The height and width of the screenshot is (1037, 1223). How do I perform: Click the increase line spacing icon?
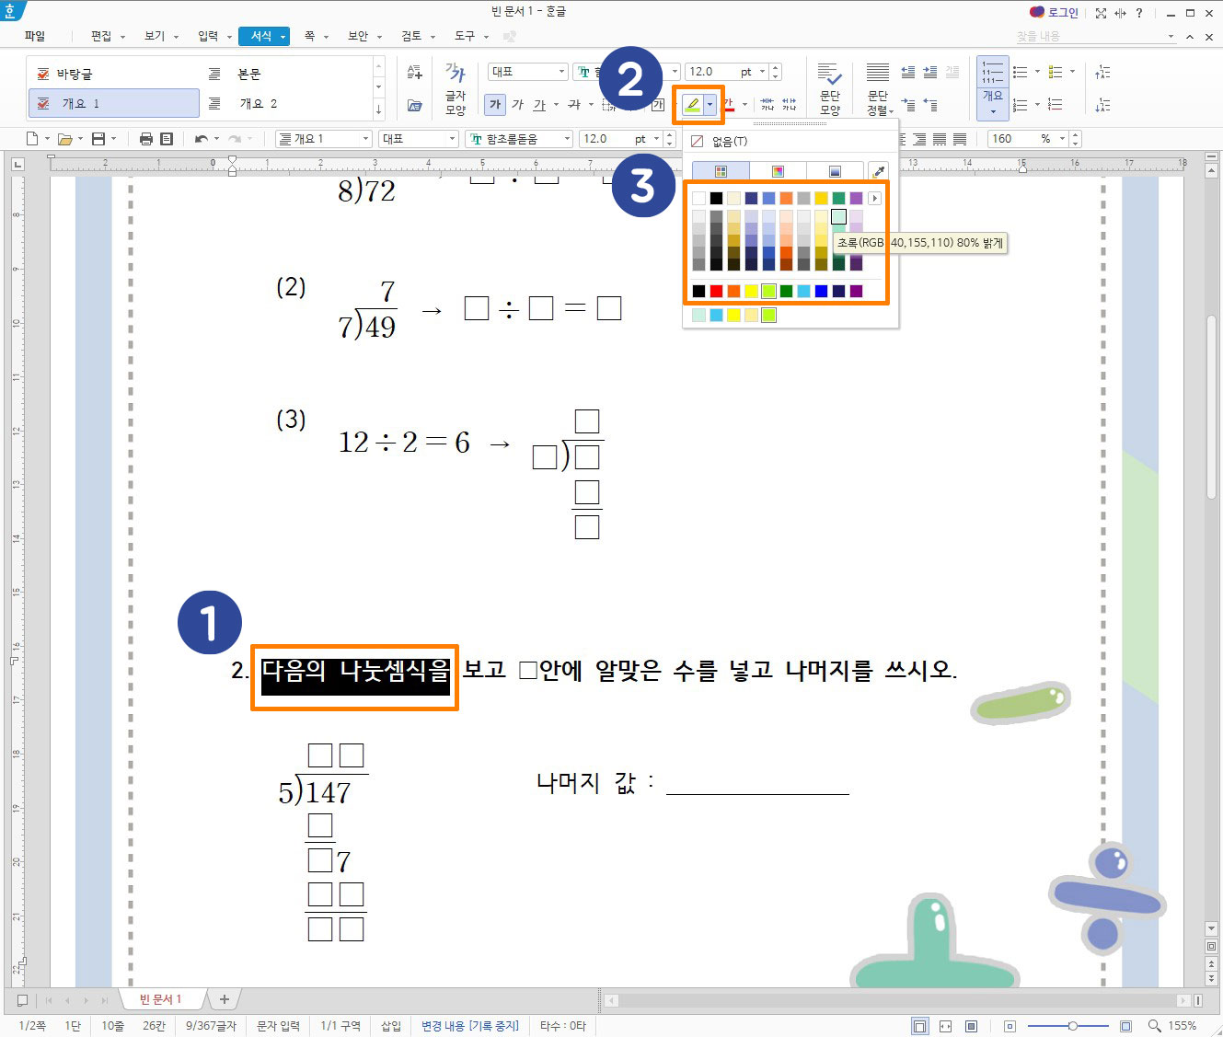(x=1103, y=72)
